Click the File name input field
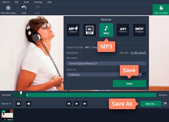 (106, 64)
